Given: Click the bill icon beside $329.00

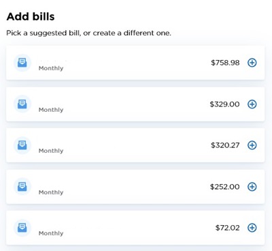Looking at the screenshot, I should point(22,104).
